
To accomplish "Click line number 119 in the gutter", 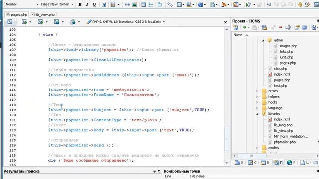I will point(12,110).
